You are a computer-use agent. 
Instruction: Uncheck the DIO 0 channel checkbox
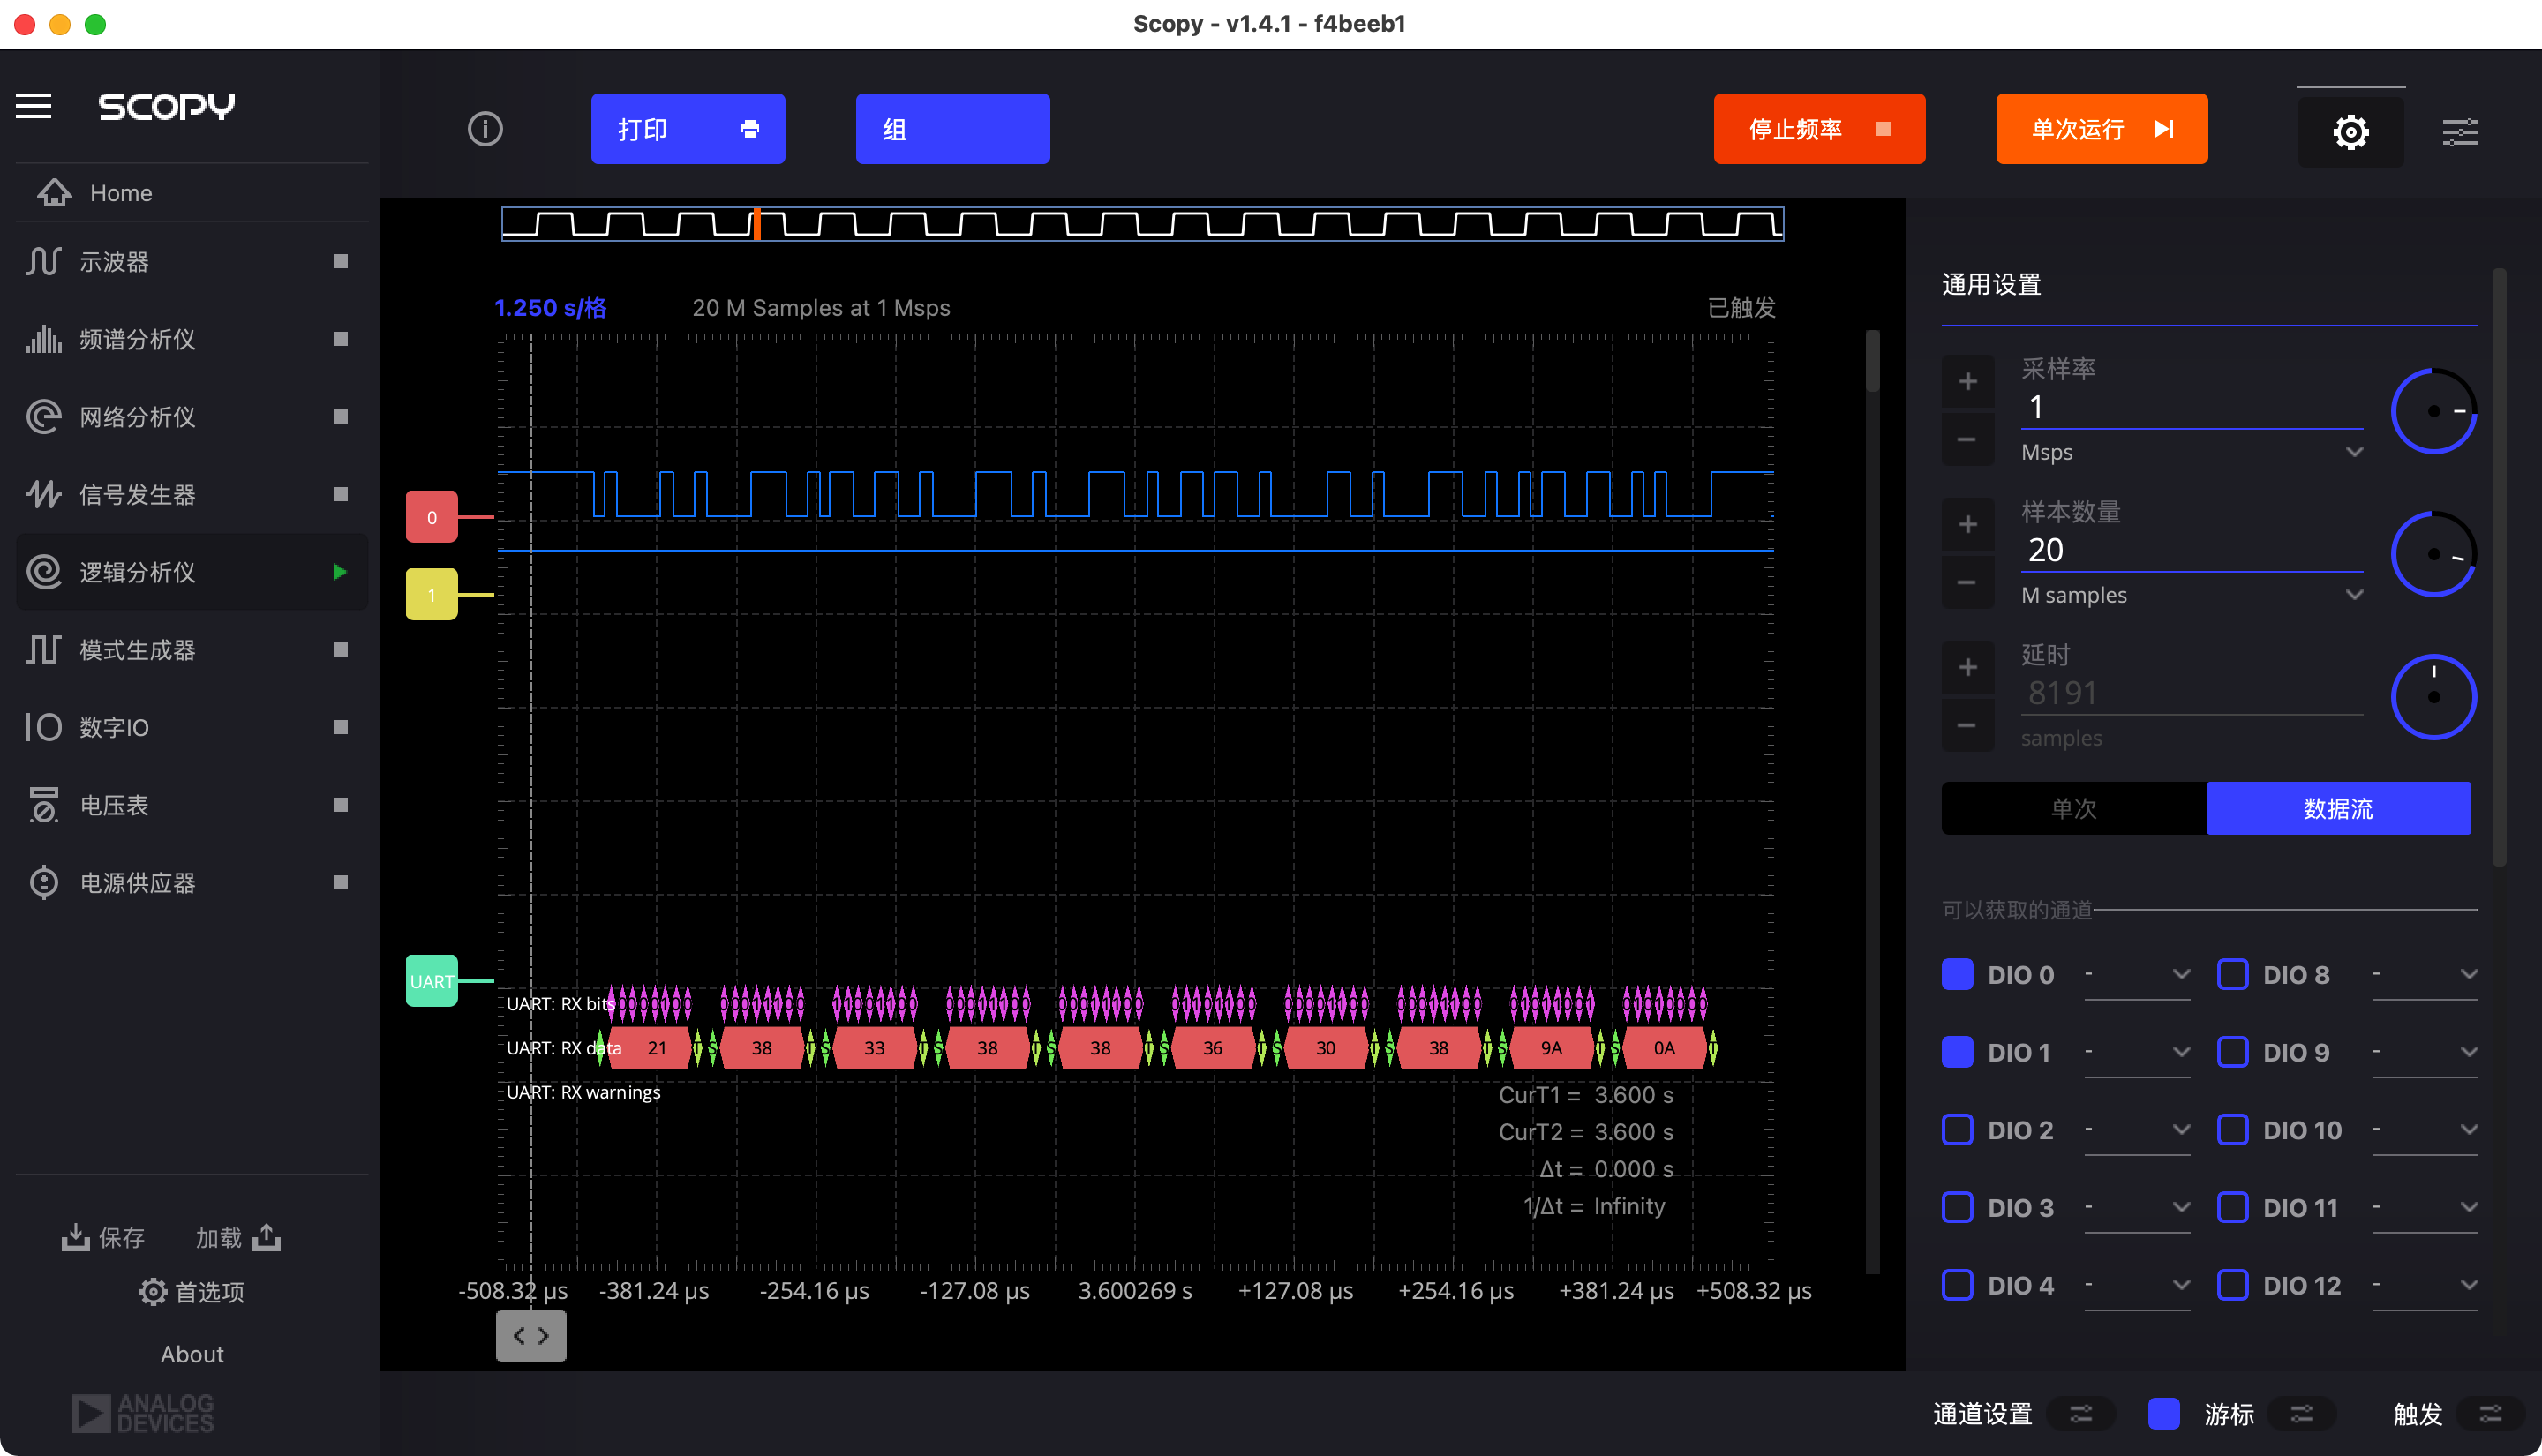click(x=1957, y=974)
